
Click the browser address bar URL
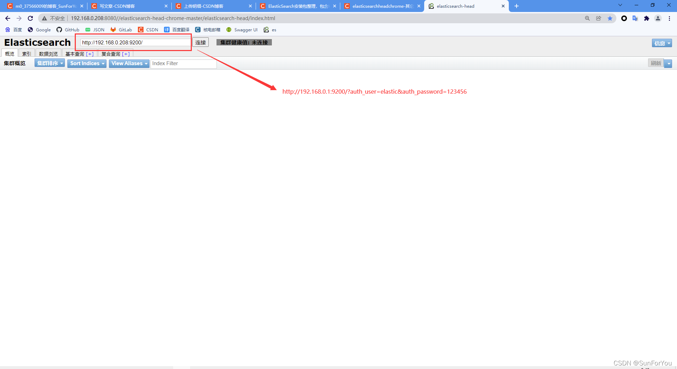[173, 18]
